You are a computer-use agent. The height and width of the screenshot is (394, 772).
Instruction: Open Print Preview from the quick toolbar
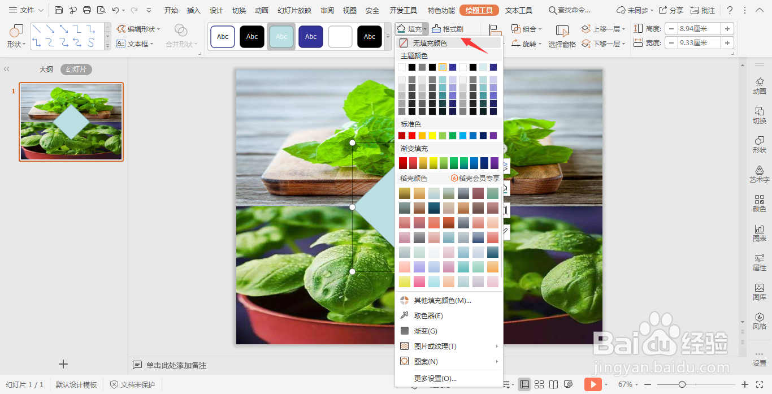click(101, 10)
